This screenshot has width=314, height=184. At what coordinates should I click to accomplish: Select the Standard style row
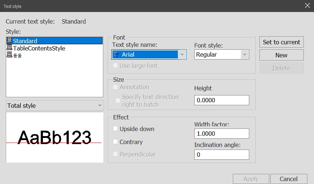coord(55,41)
